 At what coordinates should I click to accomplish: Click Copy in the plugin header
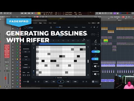click(x=40, y=23)
